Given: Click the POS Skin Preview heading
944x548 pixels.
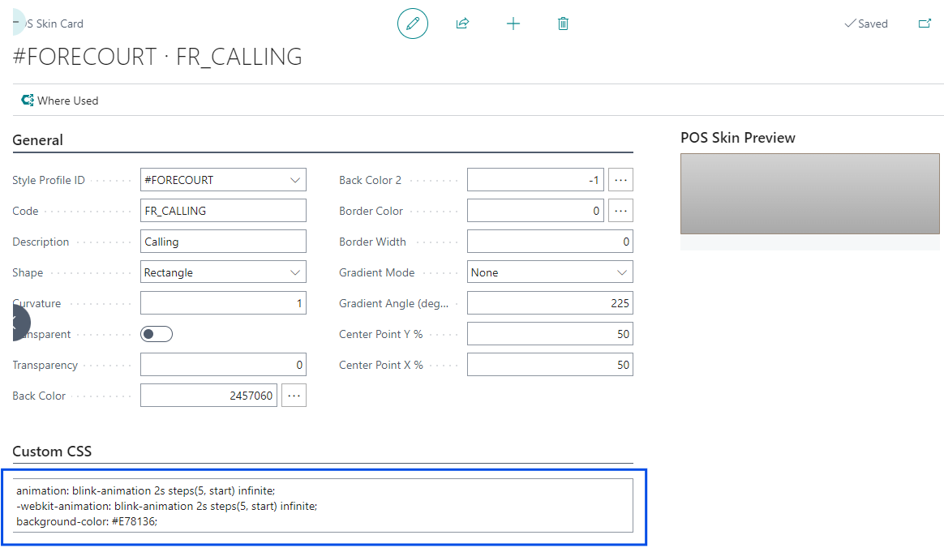Looking at the screenshot, I should [x=737, y=138].
